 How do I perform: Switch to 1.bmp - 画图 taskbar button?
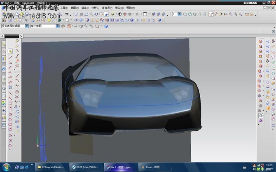[155, 167]
